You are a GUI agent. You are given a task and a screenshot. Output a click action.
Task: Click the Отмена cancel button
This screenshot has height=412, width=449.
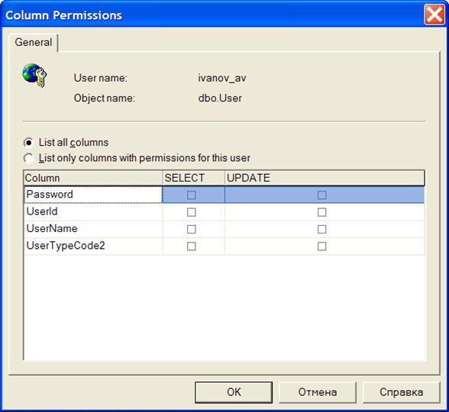click(318, 392)
